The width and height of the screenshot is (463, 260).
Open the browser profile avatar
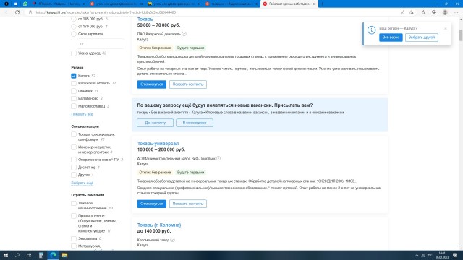[x=445, y=12]
